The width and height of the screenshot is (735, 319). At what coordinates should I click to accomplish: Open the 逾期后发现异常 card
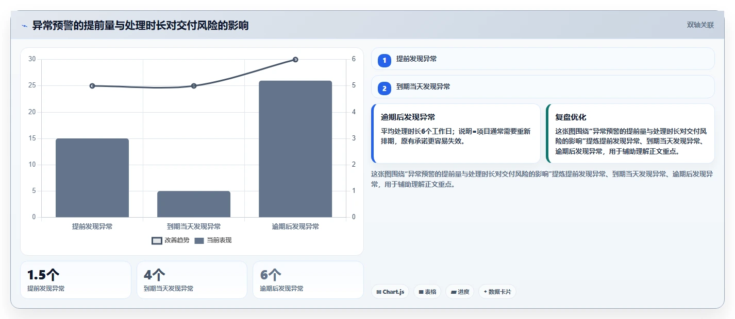pos(456,133)
